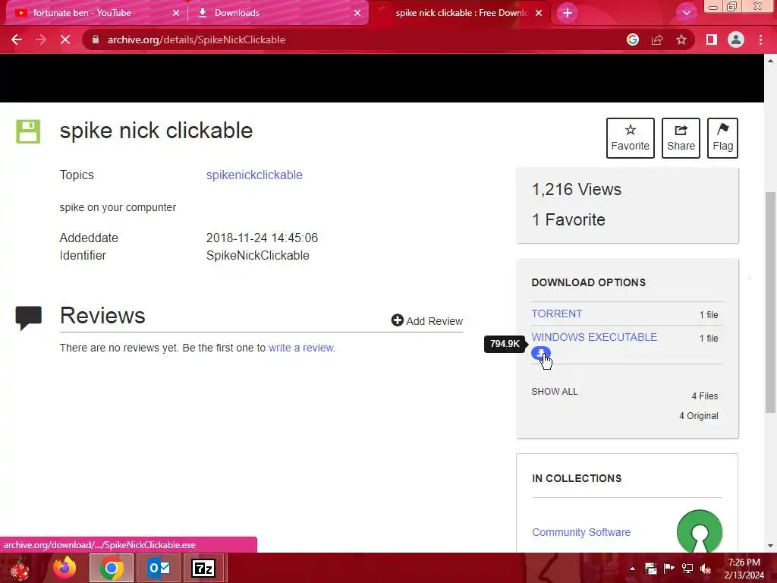Bookmark this page with the star
Image resolution: width=777 pixels, height=583 pixels.
(681, 39)
